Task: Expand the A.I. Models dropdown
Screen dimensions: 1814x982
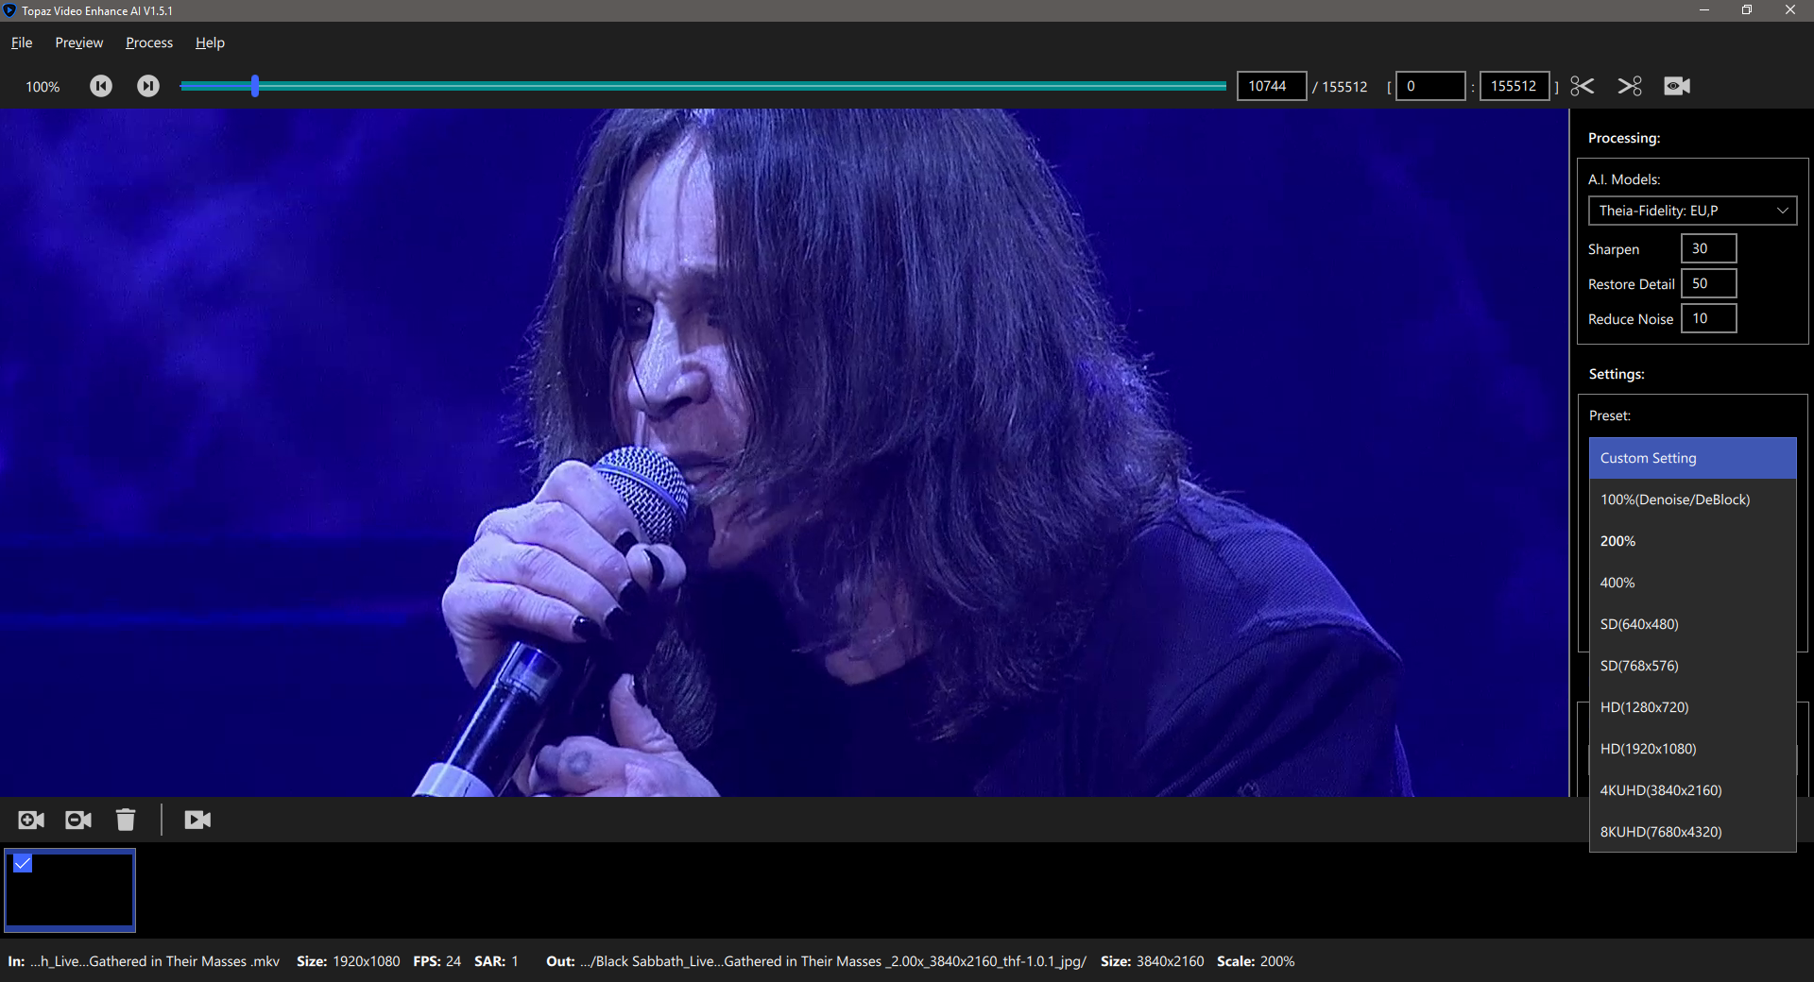Action: 1692,211
